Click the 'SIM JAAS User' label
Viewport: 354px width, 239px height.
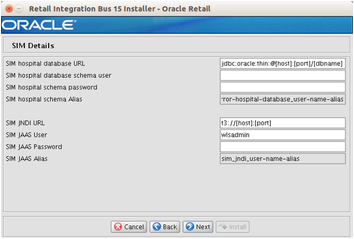26,135
